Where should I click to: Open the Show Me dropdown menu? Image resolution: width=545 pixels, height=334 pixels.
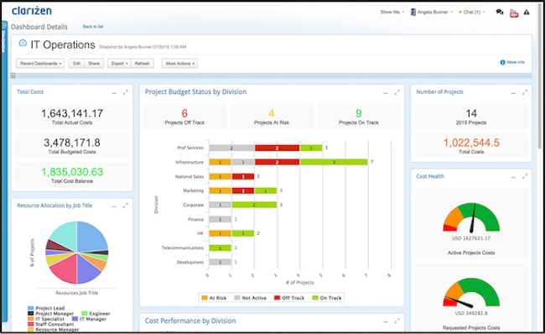392,13
